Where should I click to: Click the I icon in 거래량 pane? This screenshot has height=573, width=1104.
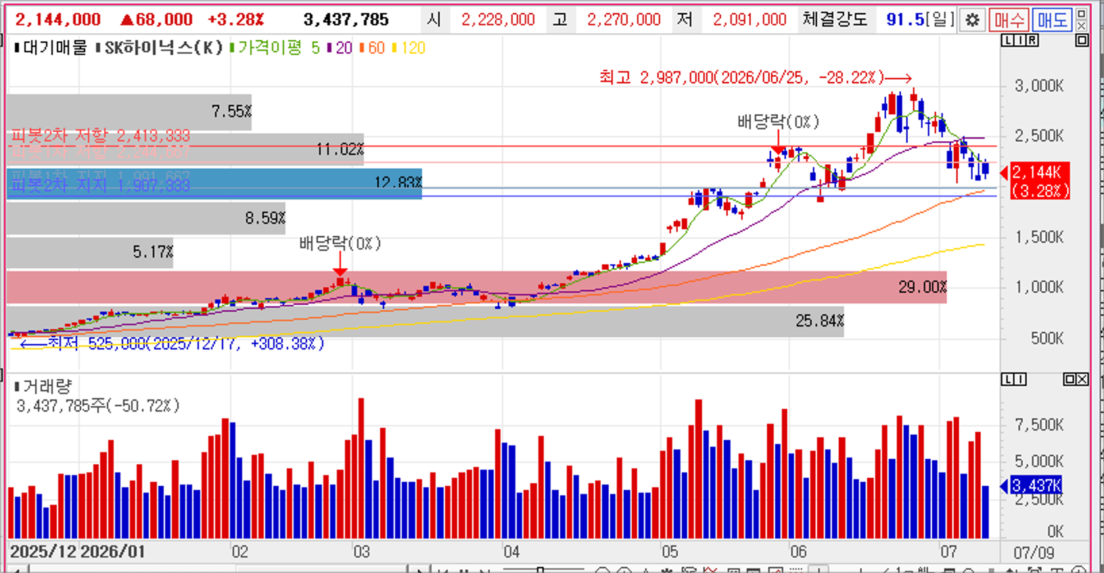click(1019, 380)
